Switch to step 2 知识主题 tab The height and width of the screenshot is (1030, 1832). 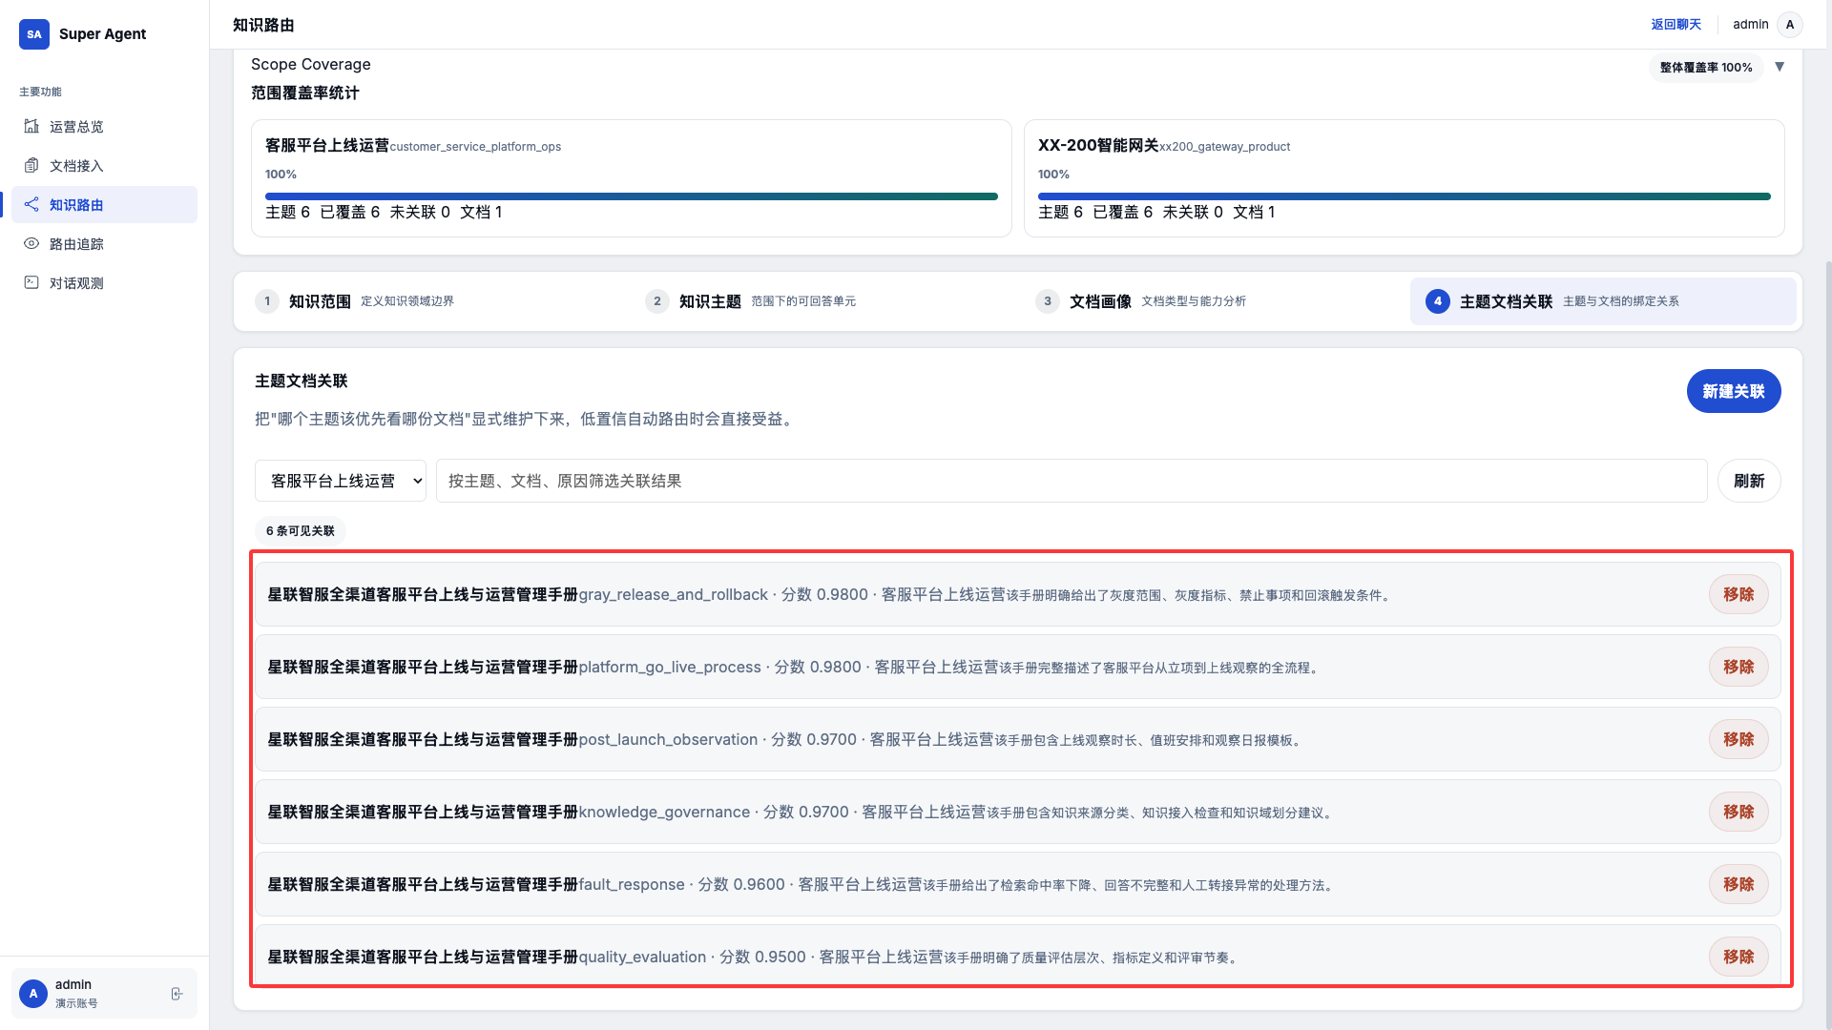point(710,301)
